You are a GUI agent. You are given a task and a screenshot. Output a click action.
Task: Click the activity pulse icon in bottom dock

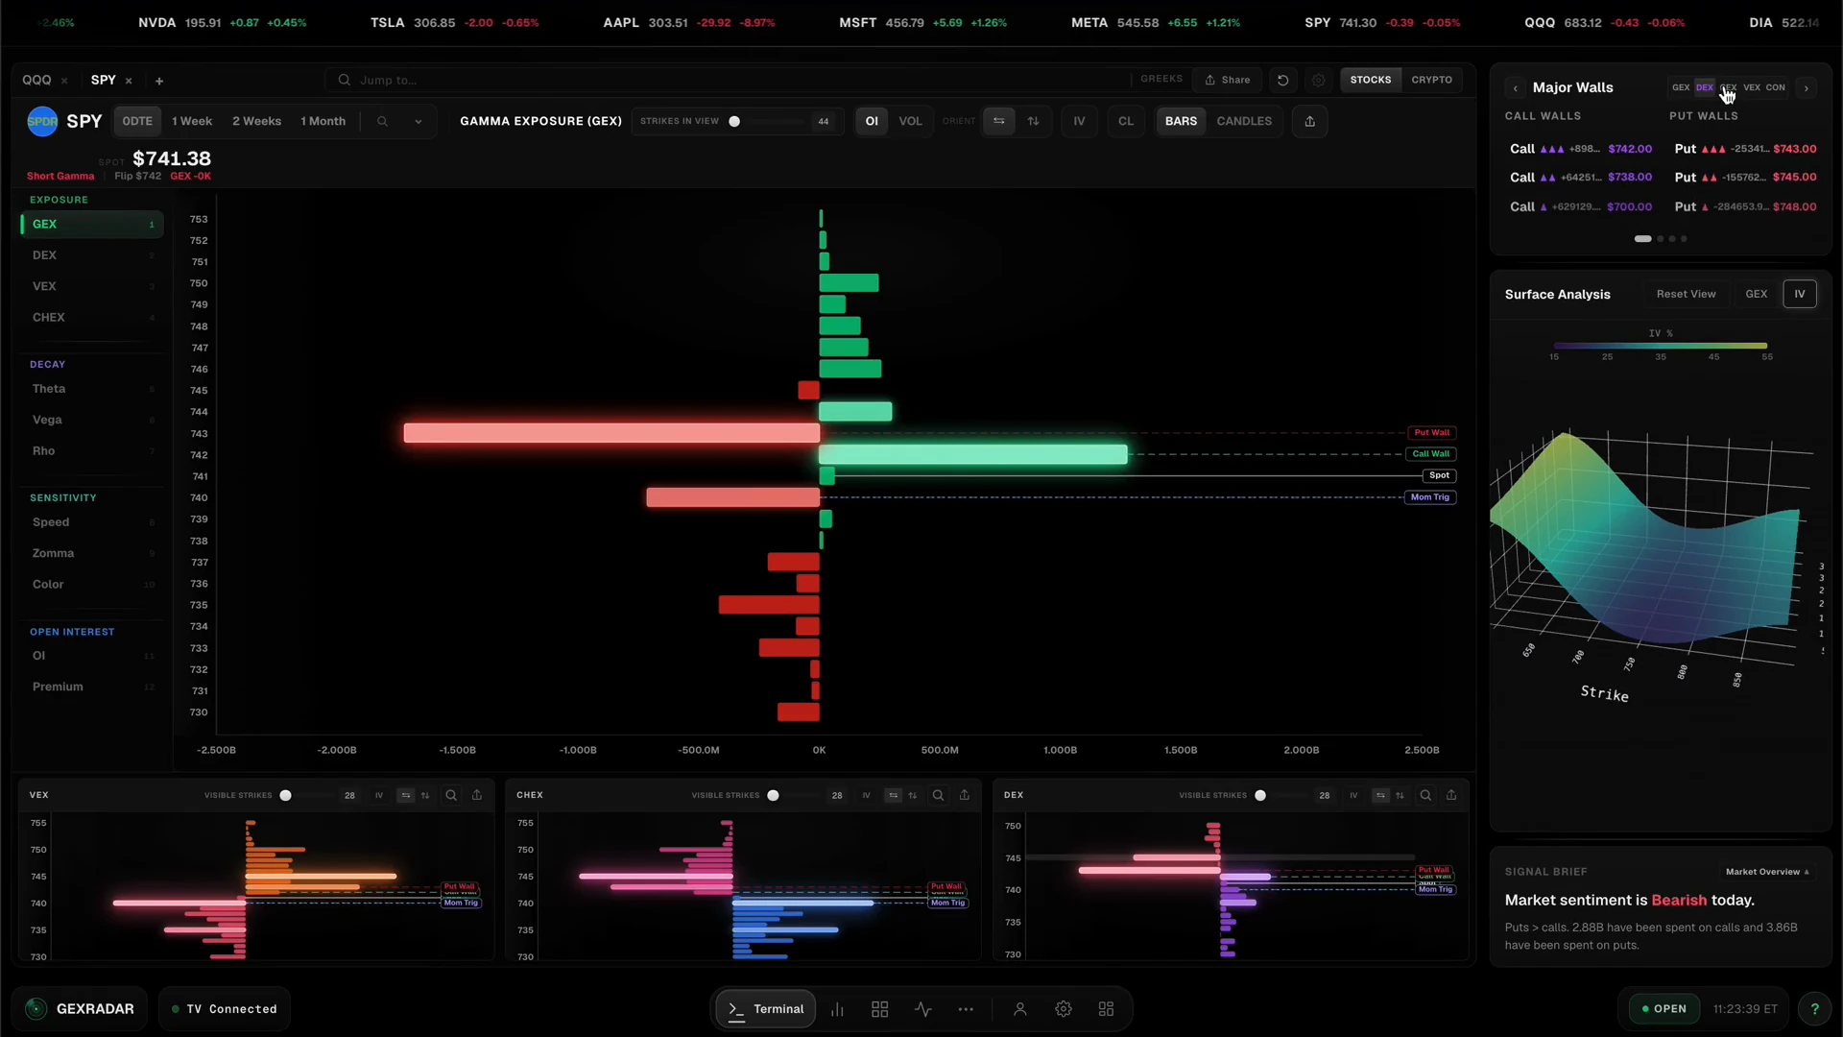coord(923,1009)
